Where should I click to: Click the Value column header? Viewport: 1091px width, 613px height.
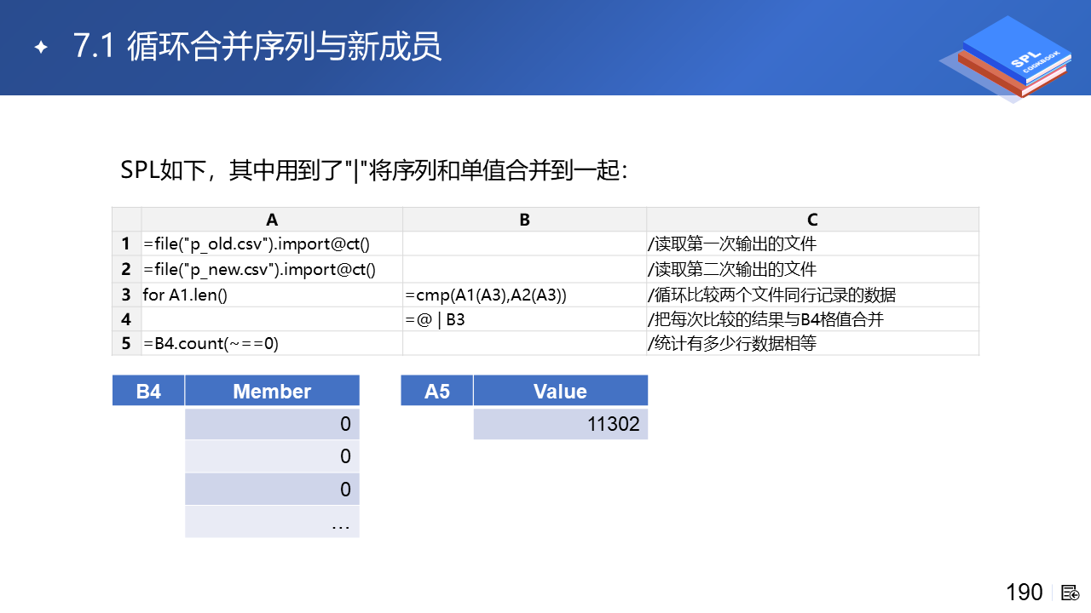click(x=560, y=392)
